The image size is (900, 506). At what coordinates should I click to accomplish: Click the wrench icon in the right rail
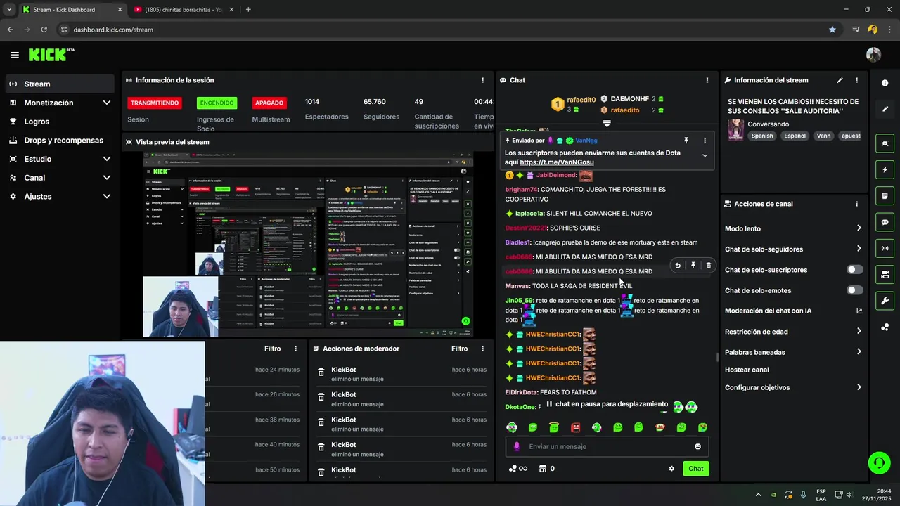[x=885, y=301]
